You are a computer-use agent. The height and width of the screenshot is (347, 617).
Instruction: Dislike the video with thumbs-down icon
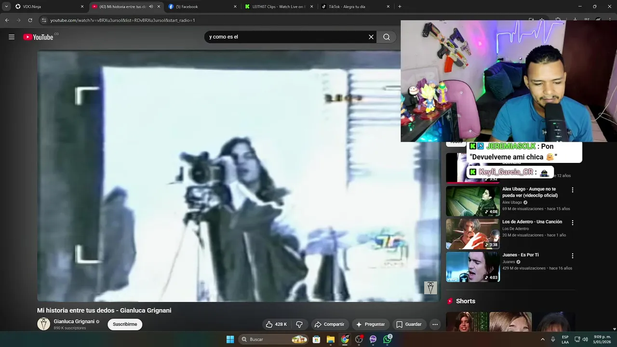[x=299, y=324]
